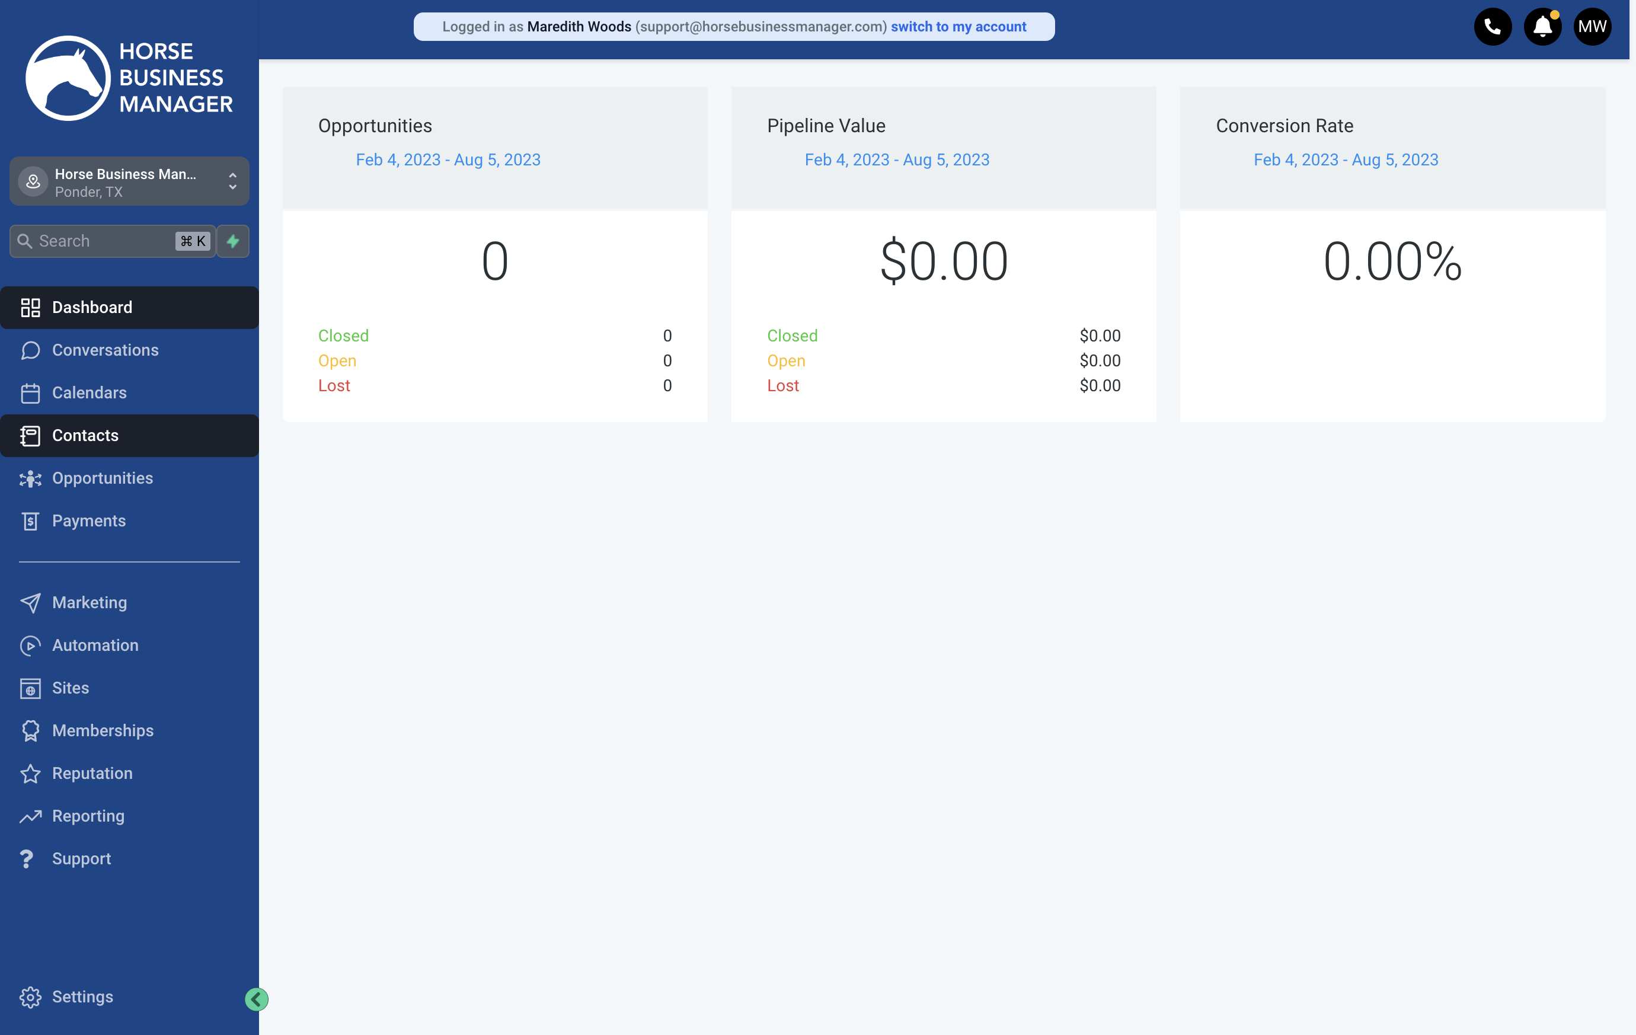The height and width of the screenshot is (1035, 1636).
Task: Open Conversations menu item
Action: pos(129,351)
